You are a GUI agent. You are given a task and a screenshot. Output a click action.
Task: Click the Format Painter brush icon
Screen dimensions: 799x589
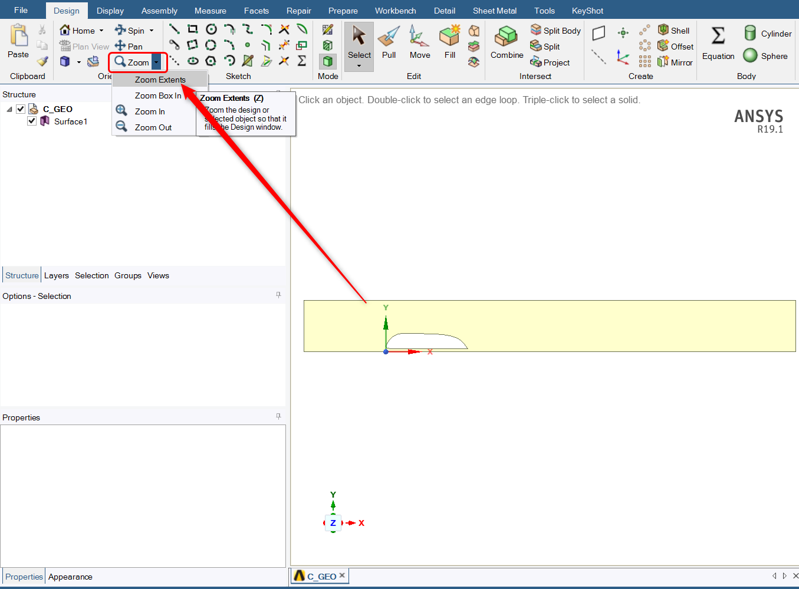point(42,61)
